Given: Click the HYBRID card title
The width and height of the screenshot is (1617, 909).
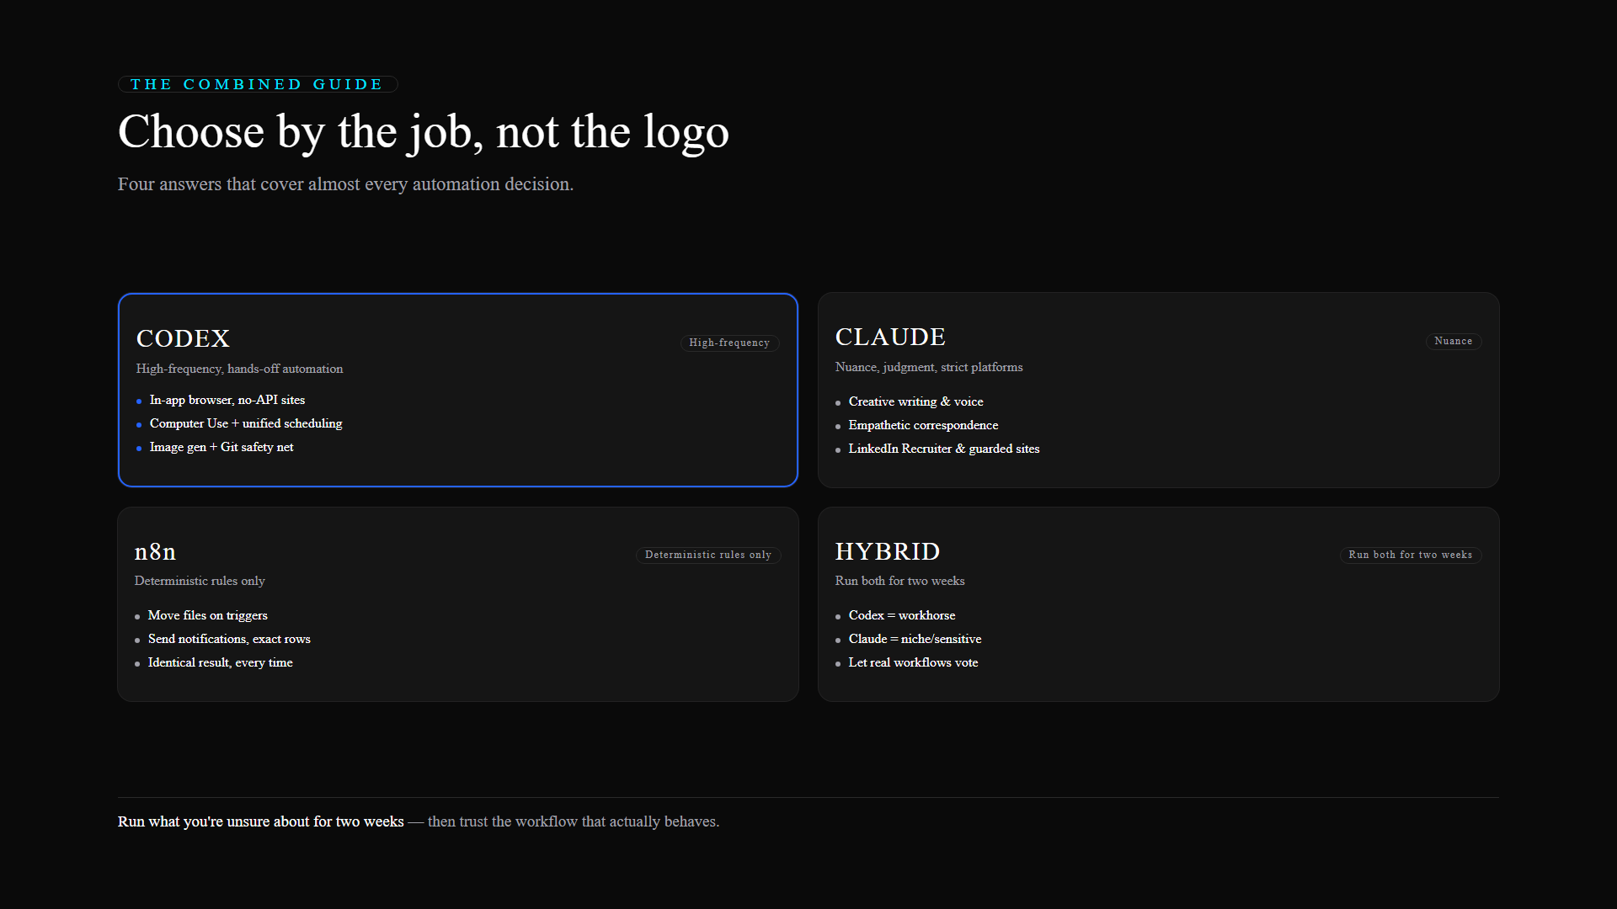Looking at the screenshot, I should coord(888,551).
